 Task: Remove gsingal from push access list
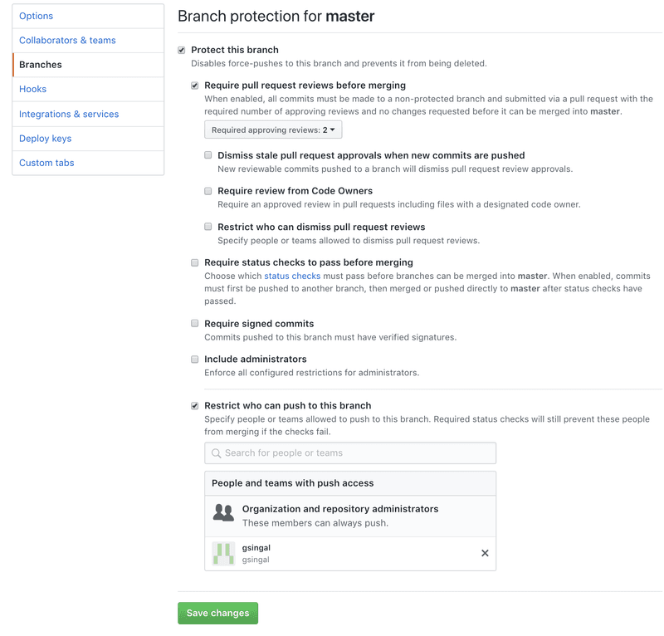(x=485, y=554)
